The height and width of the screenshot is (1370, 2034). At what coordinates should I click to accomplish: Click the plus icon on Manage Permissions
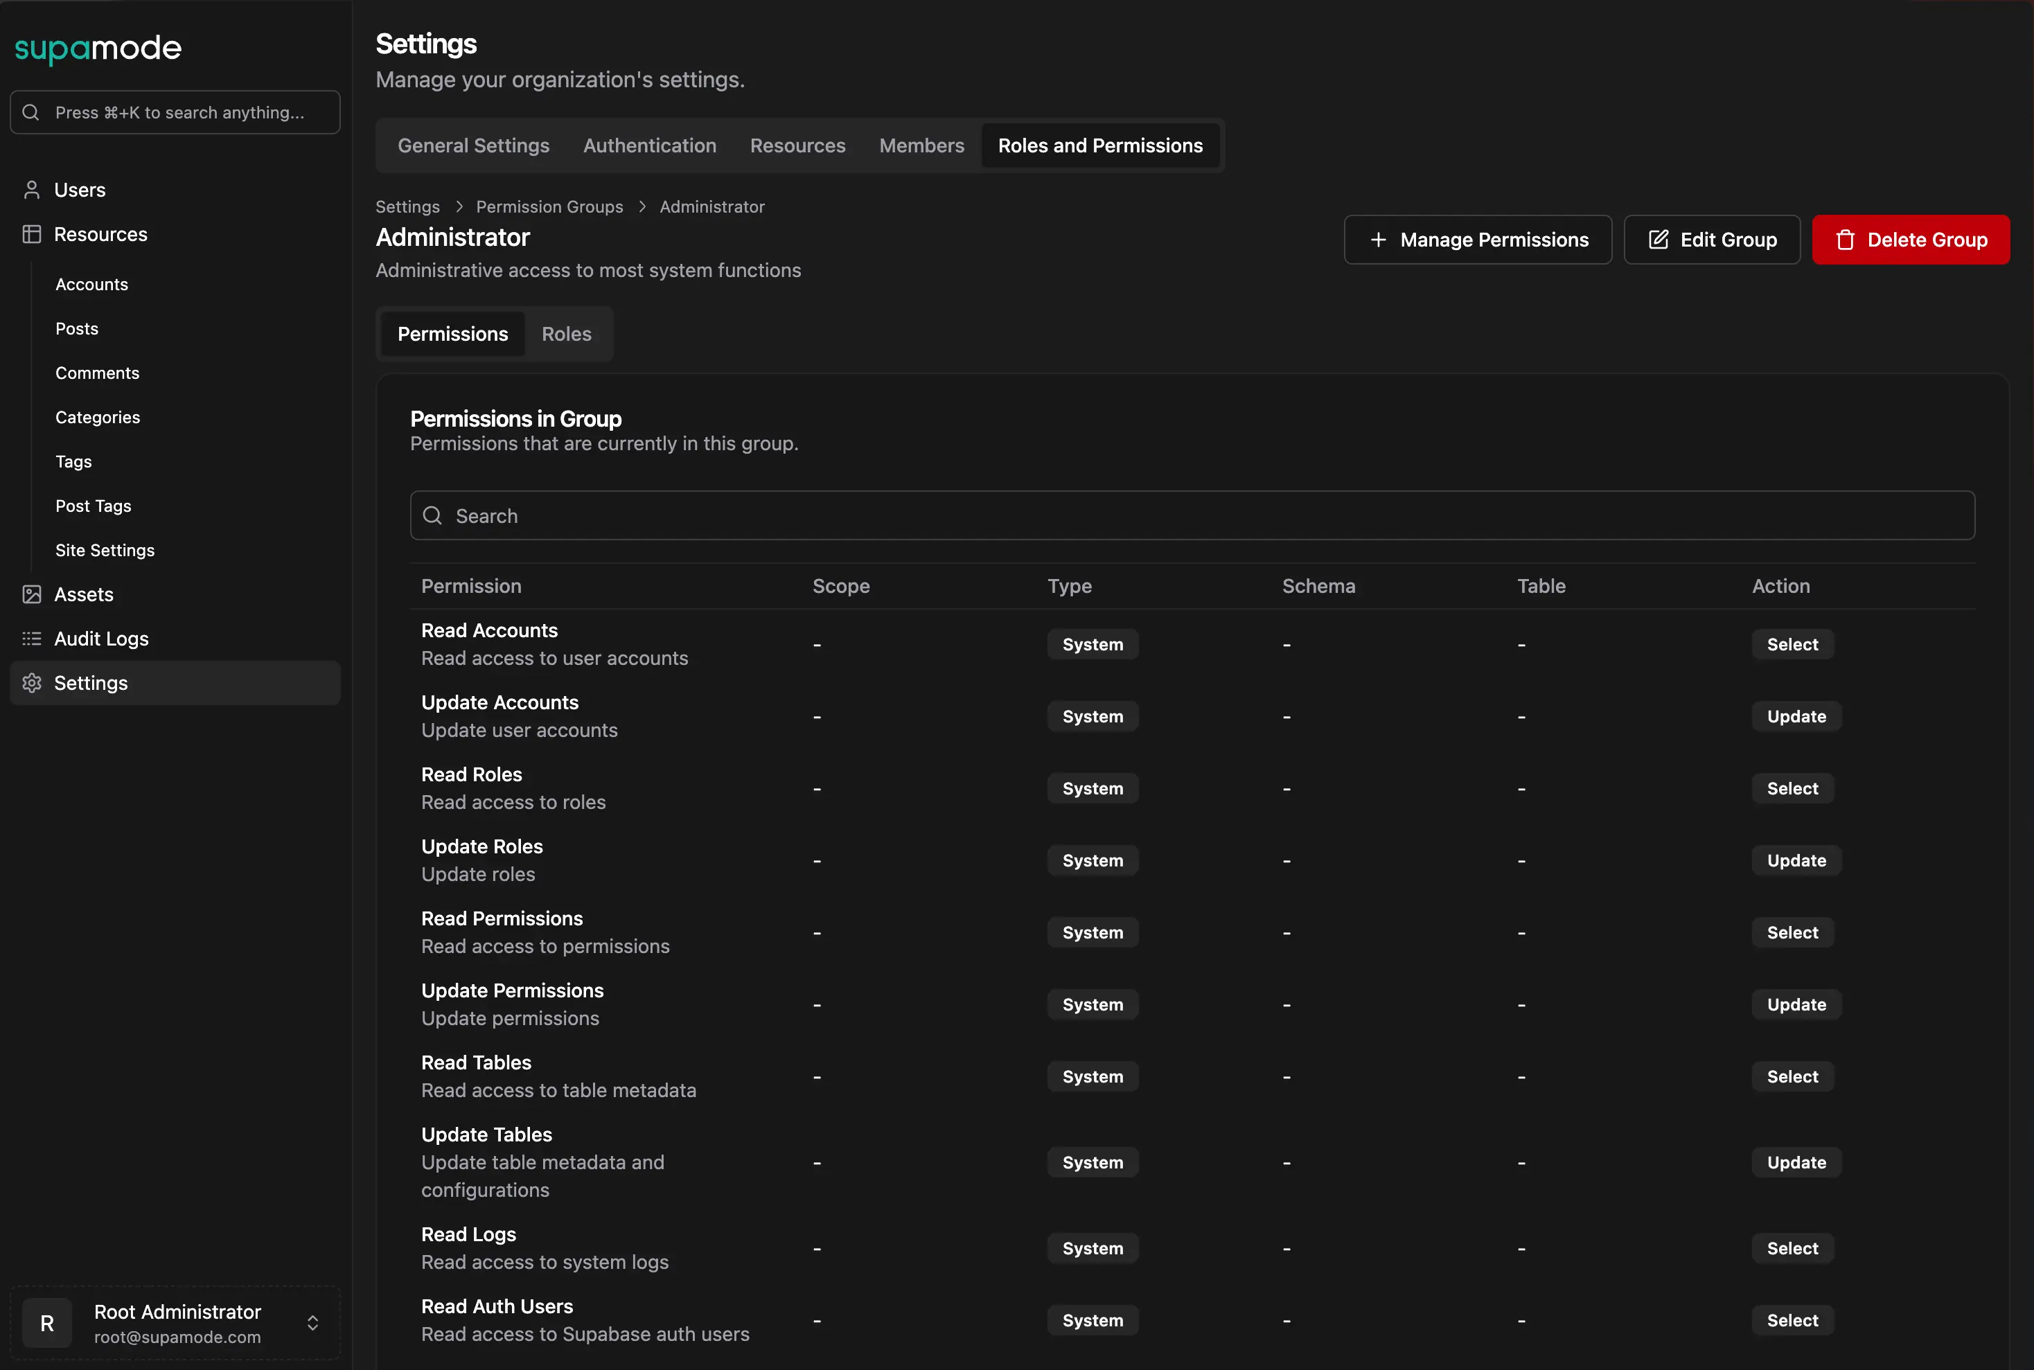pos(1378,240)
